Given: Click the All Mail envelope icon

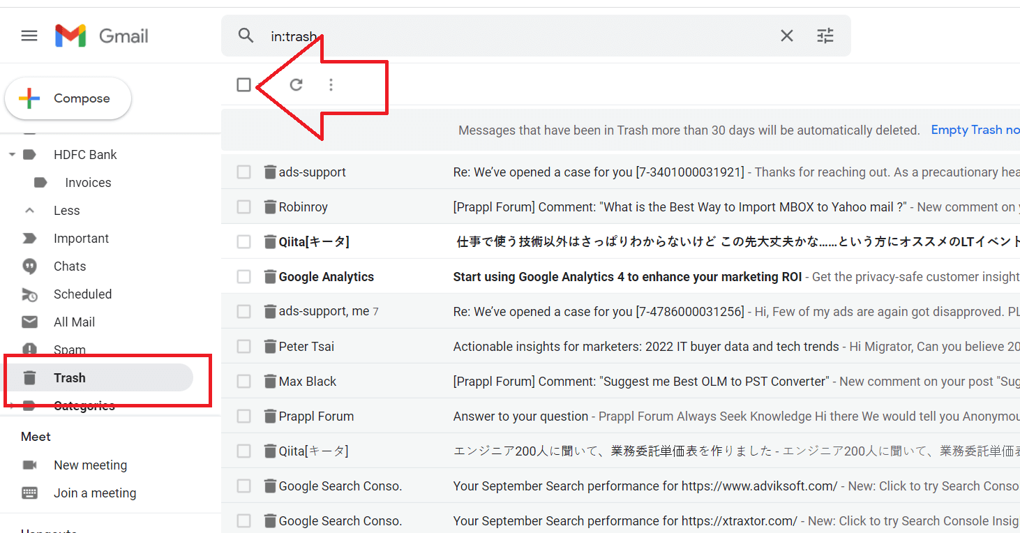Looking at the screenshot, I should pos(29,322).
